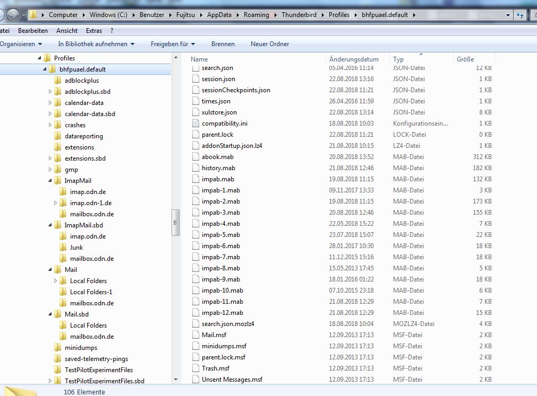This screenshot has width=537, height=396.
Task: Click the minidumps folder icon in sidebar
Action: click(x=58, y=348)
